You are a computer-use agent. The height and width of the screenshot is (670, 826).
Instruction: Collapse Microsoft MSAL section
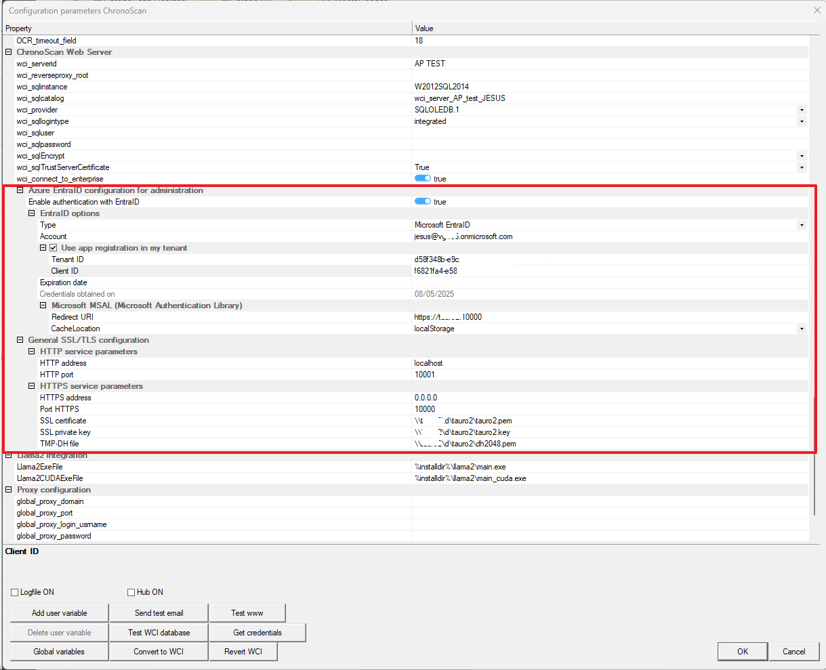pyautogui.click(x=43, y=306)
